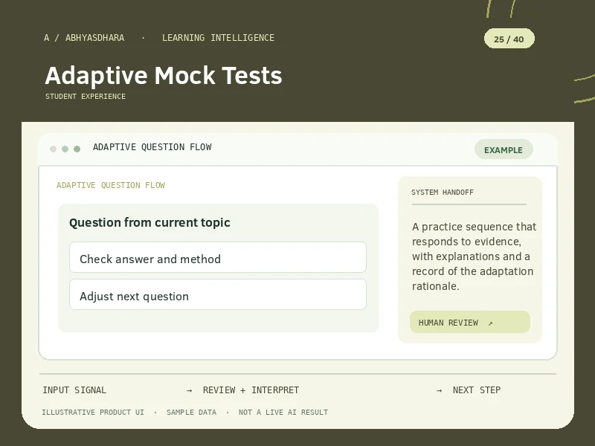Screen dimensions: 595x446
Task: Click the 'Adaptive Mock Tests' title
Action: point(164,75)
